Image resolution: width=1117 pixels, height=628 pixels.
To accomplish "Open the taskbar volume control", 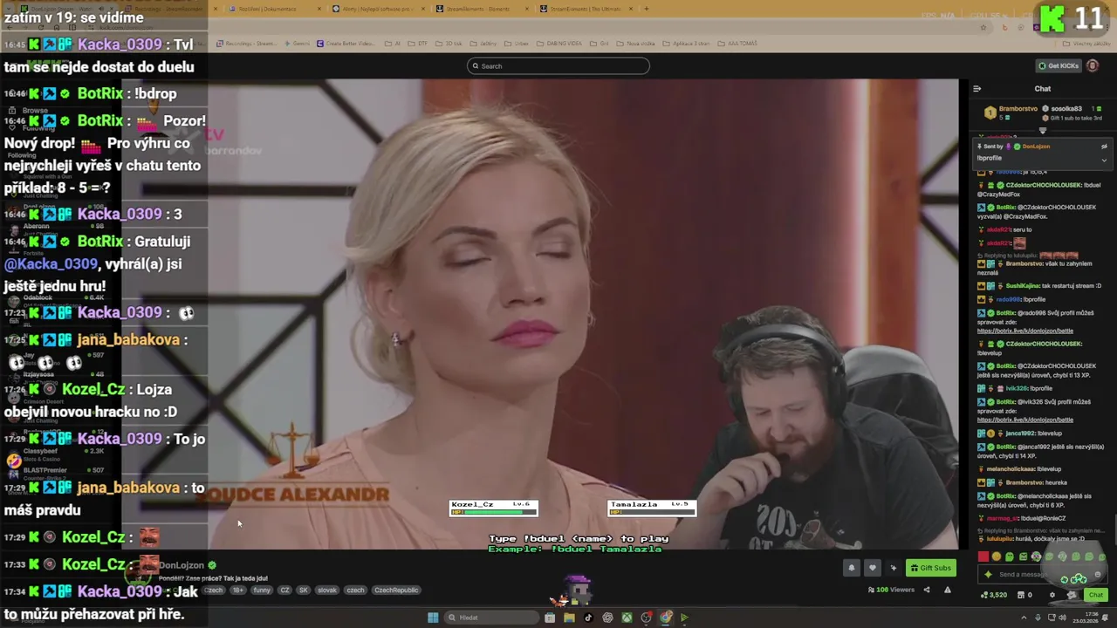I will click(x=1062, y=618).
